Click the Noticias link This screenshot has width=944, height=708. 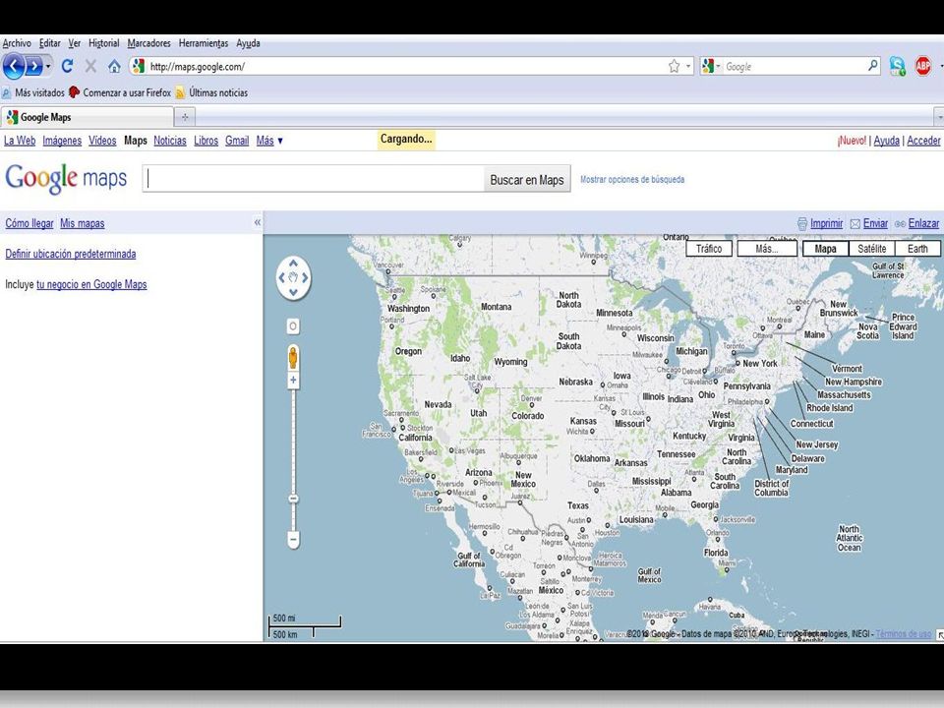[x=170, y=141]
